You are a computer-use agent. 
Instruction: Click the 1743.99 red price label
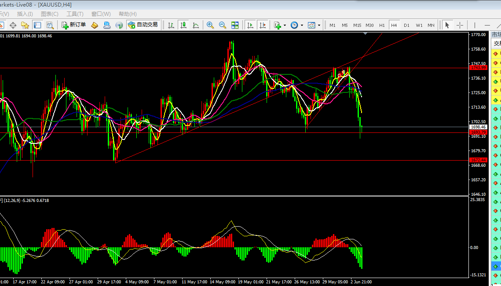pos(478,68)
